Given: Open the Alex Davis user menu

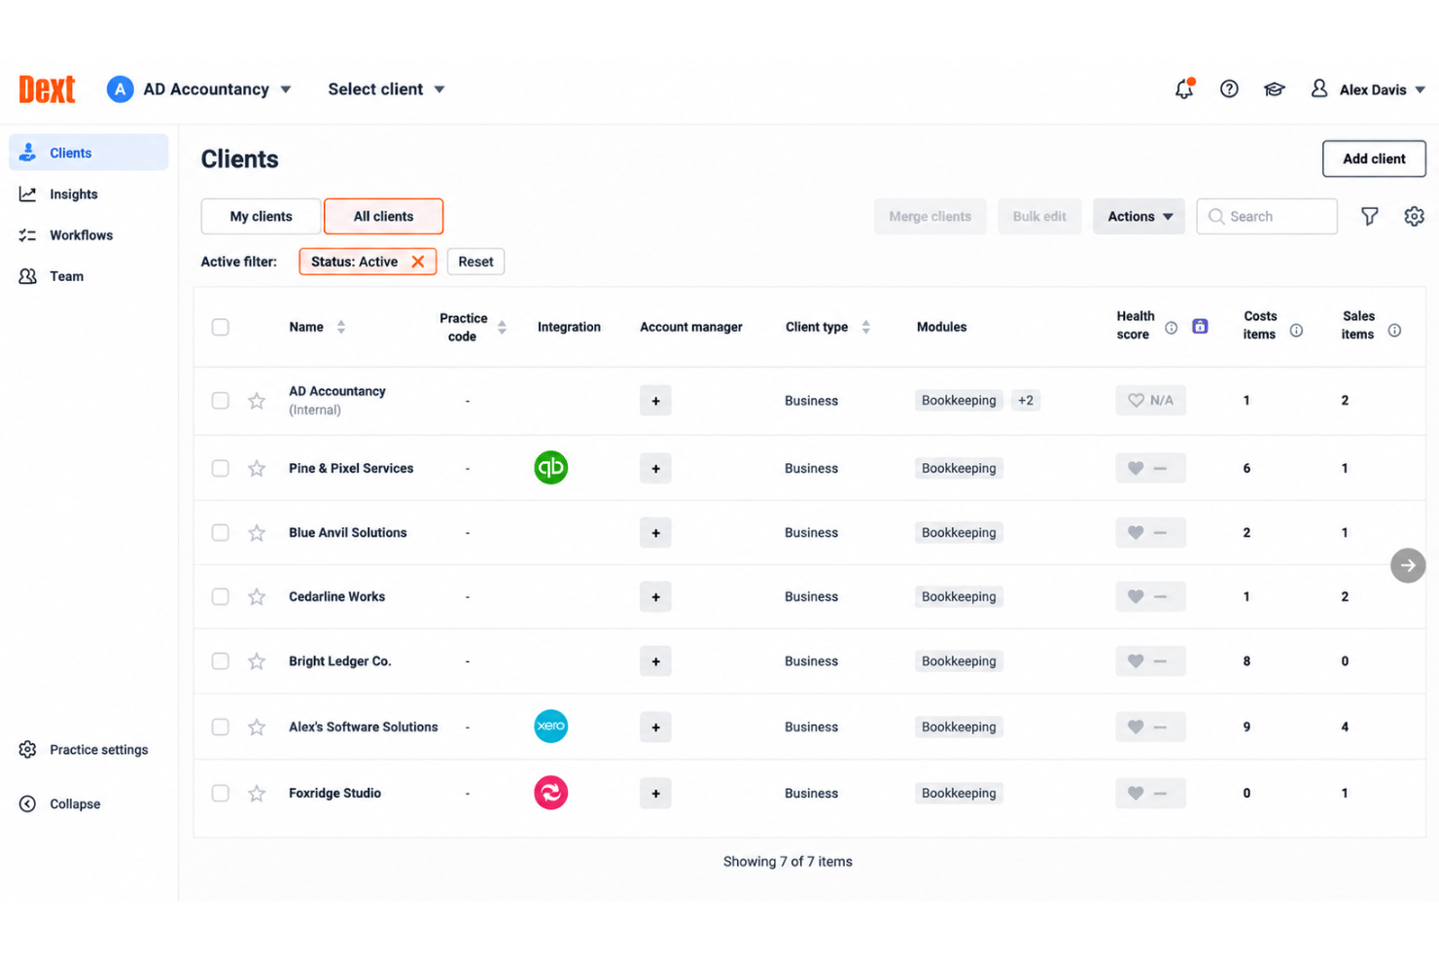Looking at the screenshot, I should (x=1368, y=89).
